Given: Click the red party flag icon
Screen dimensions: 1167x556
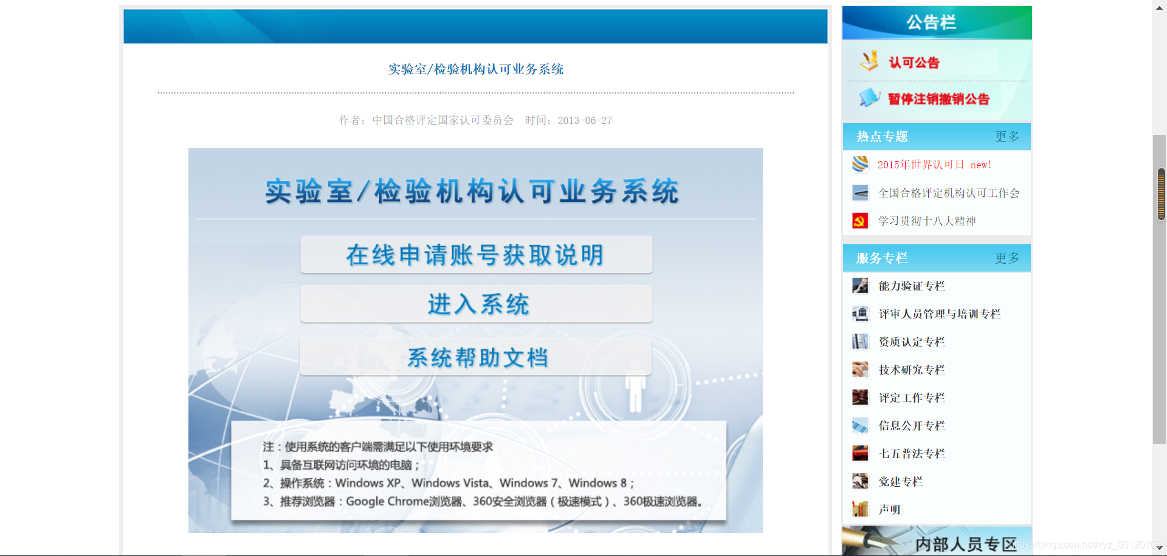Looking at the screenshot, I should pyautogui.click(x=860, y=221).
